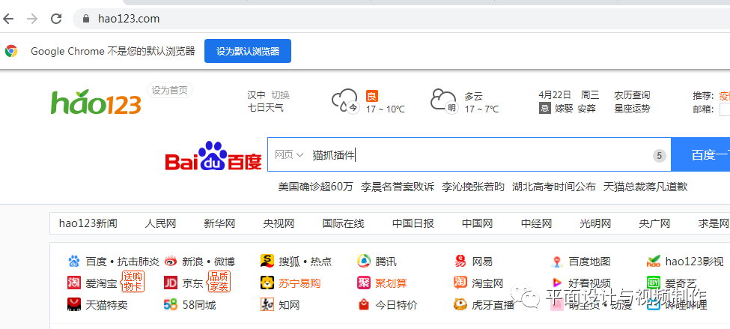Click the padlock icon in address bar
The height and width of the screenshot is (329, 730).
[x=85, y=19]
